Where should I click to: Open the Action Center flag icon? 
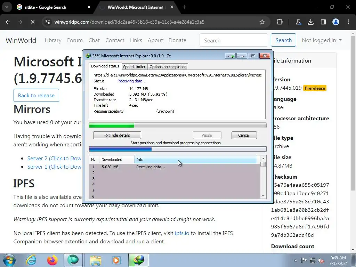304,260
